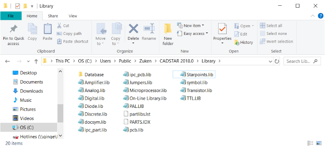Image resolution: width=325 pixels, height=148 pixels.
Task: Click the Properties quick access toolbar checkmark icon
Action: coord(17,6)
